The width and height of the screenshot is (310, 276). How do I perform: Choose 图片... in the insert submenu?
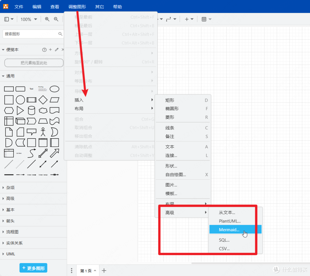[x=183, y=185]
